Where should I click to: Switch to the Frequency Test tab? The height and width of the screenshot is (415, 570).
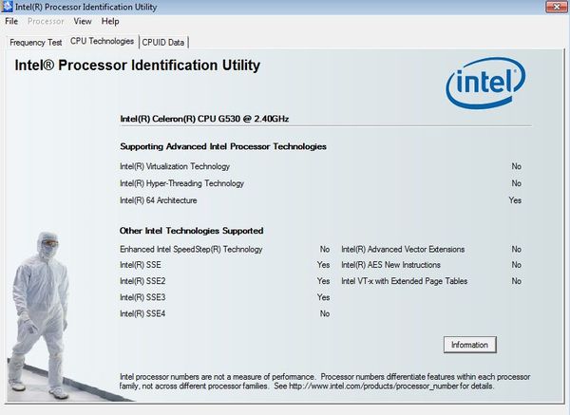[x=36, y=43]
